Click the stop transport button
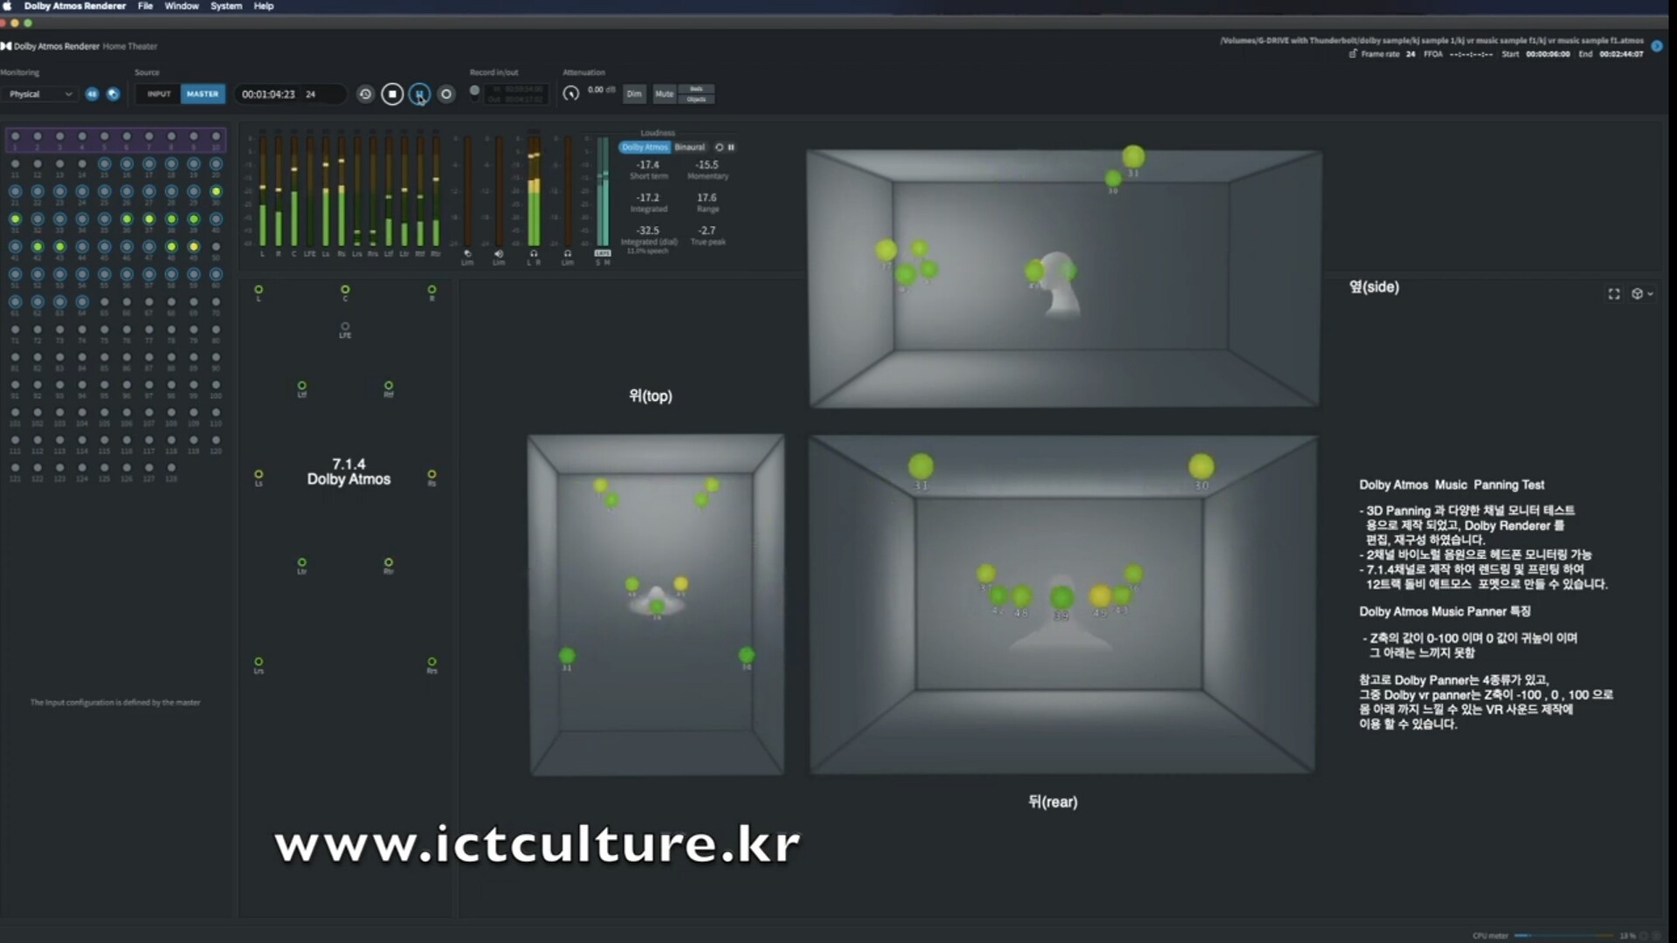Viewport: 1677px width, 943px height. (x=392, y=93)
